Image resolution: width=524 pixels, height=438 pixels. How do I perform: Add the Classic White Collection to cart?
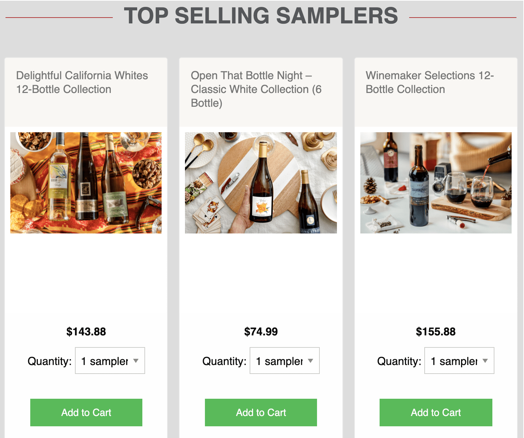(x=261, y=412)
